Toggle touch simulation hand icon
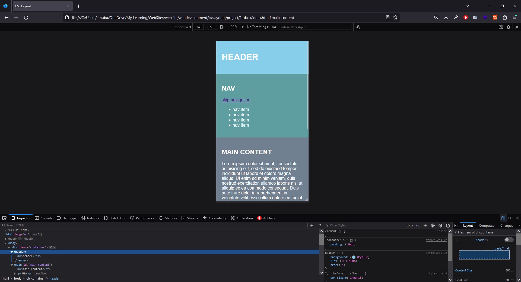 pyautogui.click(x=358, y=27)
